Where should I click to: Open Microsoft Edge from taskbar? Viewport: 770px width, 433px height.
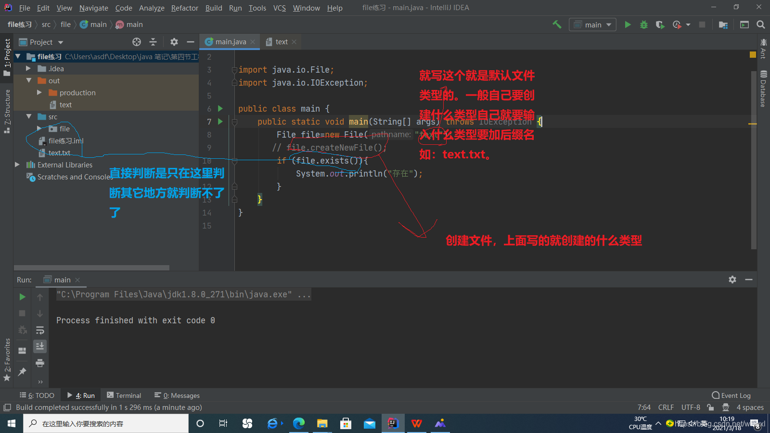pyautogui.click(x=299, y=423)
